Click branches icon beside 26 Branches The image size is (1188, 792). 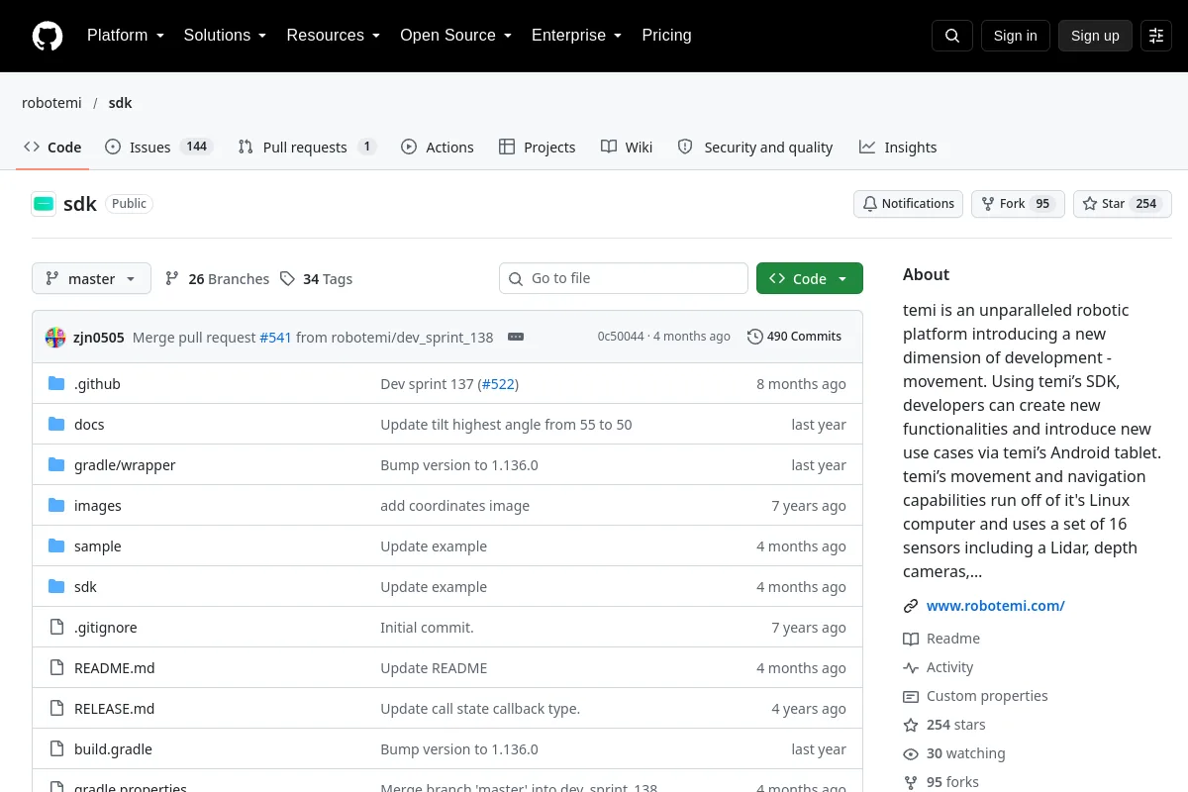coord(172,279)
